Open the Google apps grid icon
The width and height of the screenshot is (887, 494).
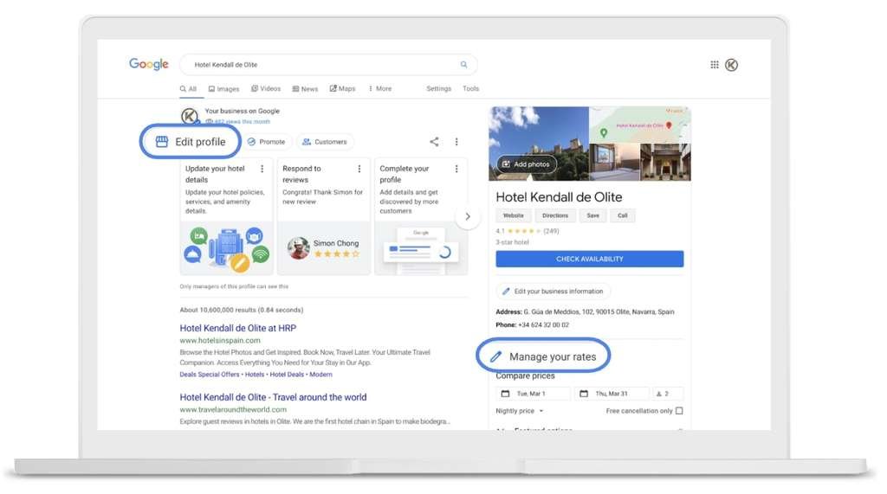click(715, 65)
